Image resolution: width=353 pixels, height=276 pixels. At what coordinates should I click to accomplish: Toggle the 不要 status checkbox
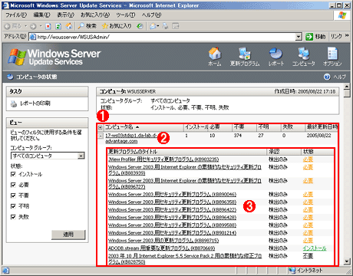(13, 195)
